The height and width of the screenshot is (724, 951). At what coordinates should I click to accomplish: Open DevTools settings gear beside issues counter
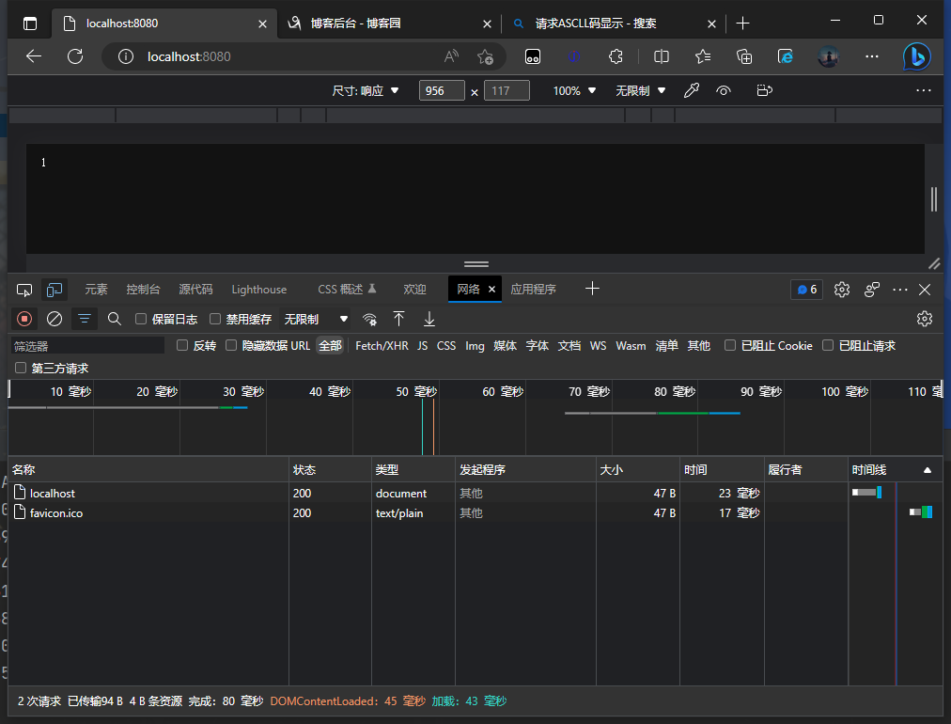[x=842, y=289]
